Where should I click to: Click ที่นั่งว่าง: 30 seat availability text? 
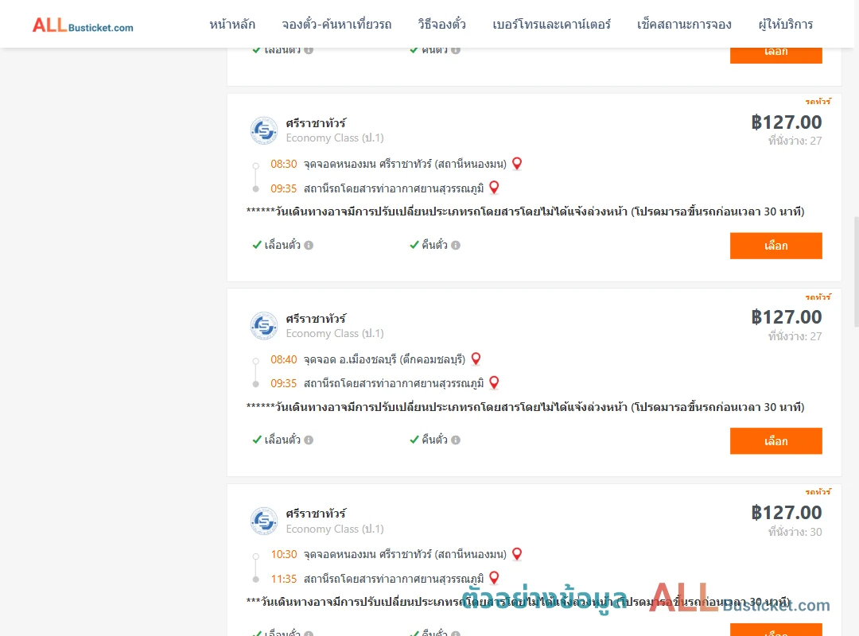click(795, 532)
